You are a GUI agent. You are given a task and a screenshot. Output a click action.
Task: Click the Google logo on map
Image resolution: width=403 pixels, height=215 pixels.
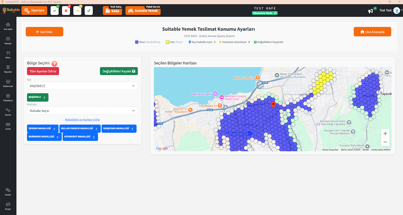click(162, 148)
